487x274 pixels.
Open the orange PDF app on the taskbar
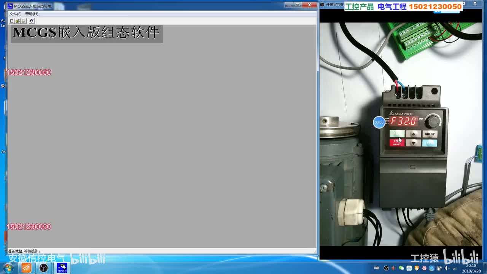[26, 268]
